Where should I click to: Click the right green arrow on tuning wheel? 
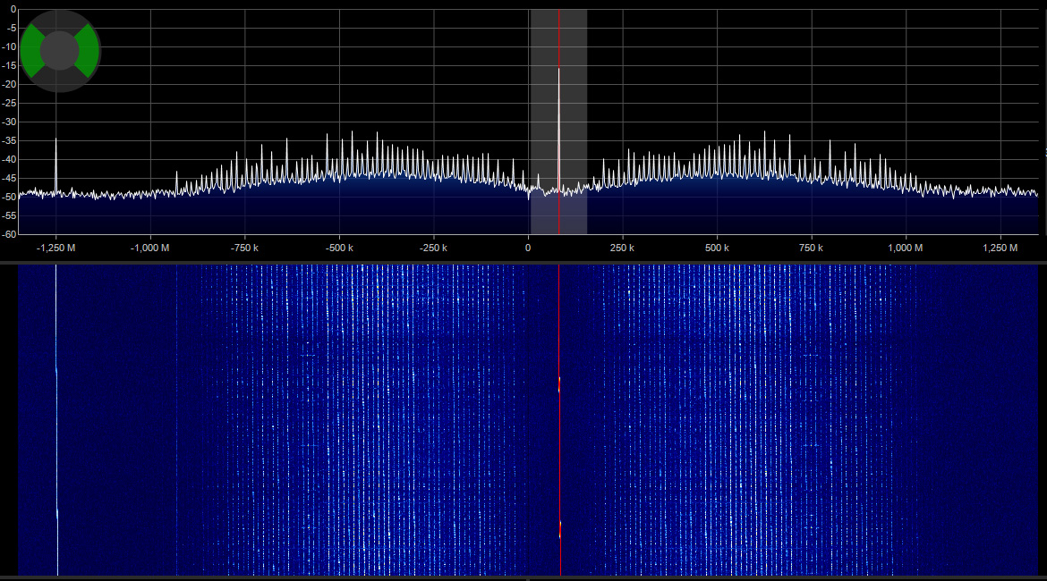pyautogui.click(x=88, y=51)
